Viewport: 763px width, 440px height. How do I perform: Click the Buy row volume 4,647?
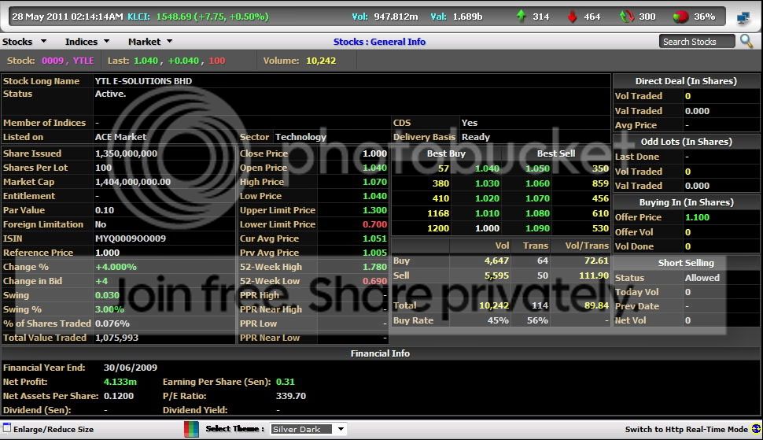click(496, 261)
